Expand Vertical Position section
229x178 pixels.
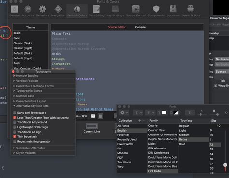pos(14,81)
